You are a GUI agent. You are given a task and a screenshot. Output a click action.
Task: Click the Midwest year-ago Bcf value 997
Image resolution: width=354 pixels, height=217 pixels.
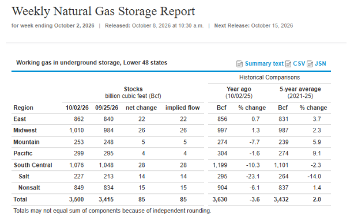point(222,130)
